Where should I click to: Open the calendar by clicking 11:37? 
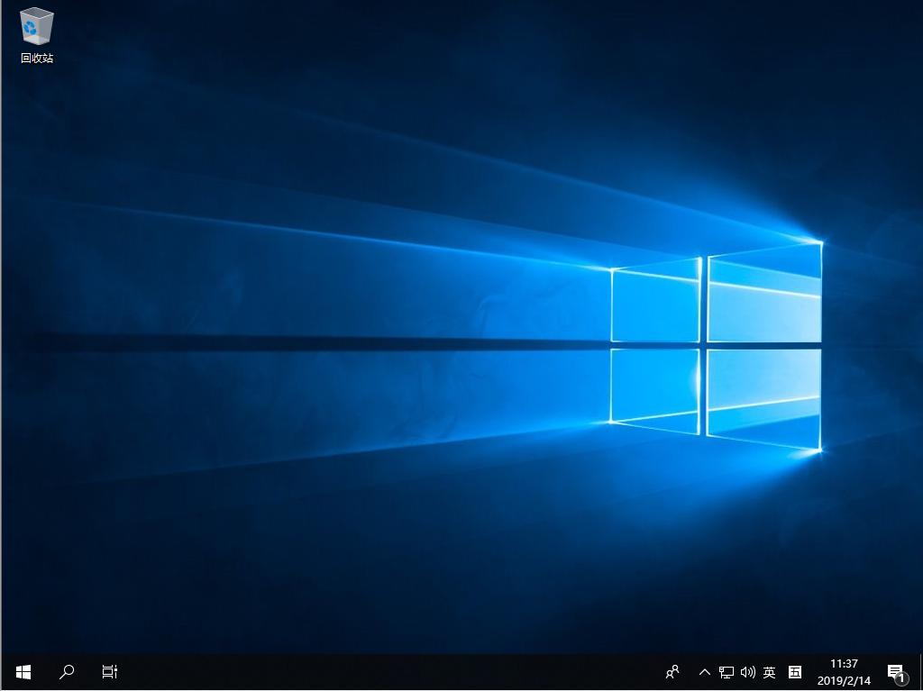[x=843, y=665]
